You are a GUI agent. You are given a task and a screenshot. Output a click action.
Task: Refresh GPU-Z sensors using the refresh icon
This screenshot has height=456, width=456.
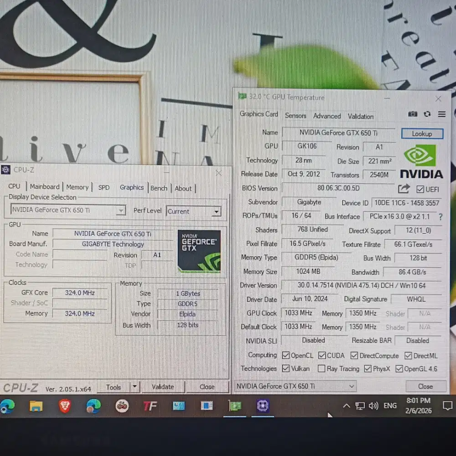[427, 114]
